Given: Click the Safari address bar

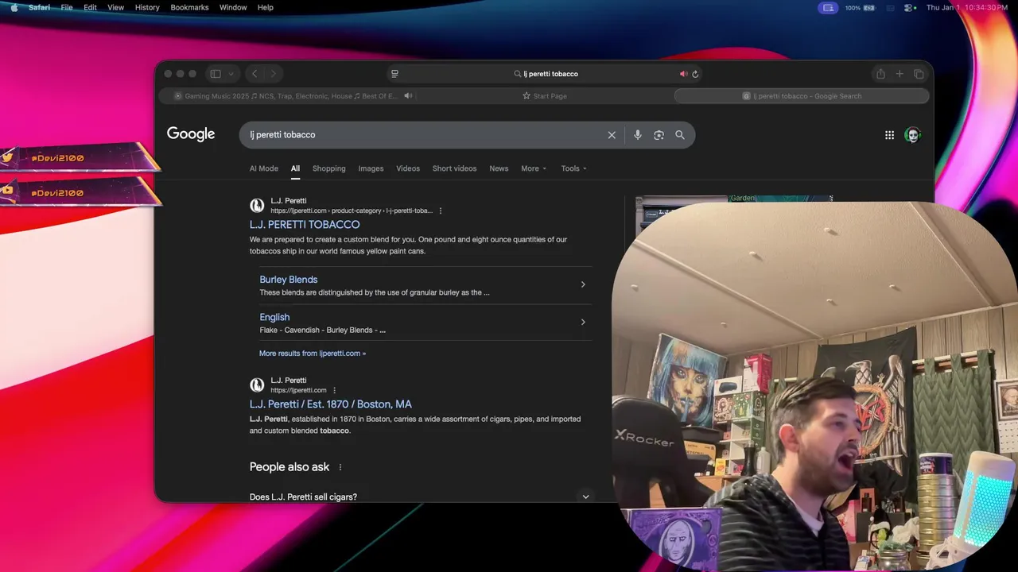Looking at the screenshot, I should point(545,74).
